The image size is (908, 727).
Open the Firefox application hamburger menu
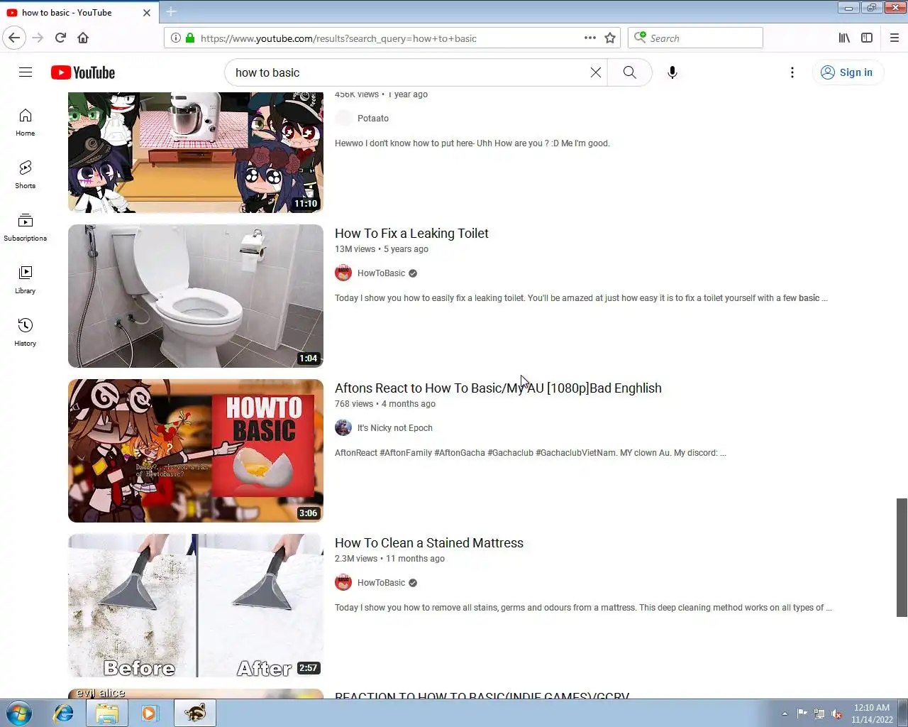pyautogui.click(x=895, y=38)
